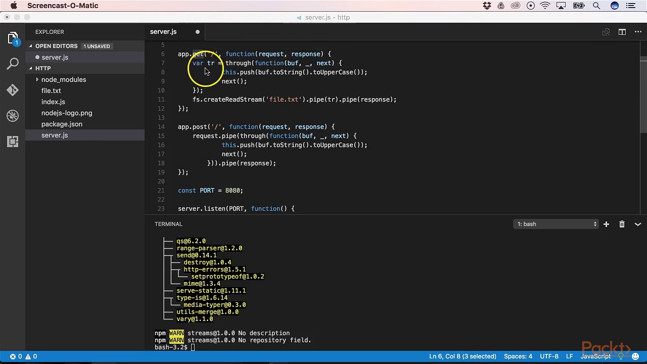The width and height of the screenshot is (647, 364).
Task: Click 'server.listen(PORT' on line 23
Action: [x=211, y=209]
